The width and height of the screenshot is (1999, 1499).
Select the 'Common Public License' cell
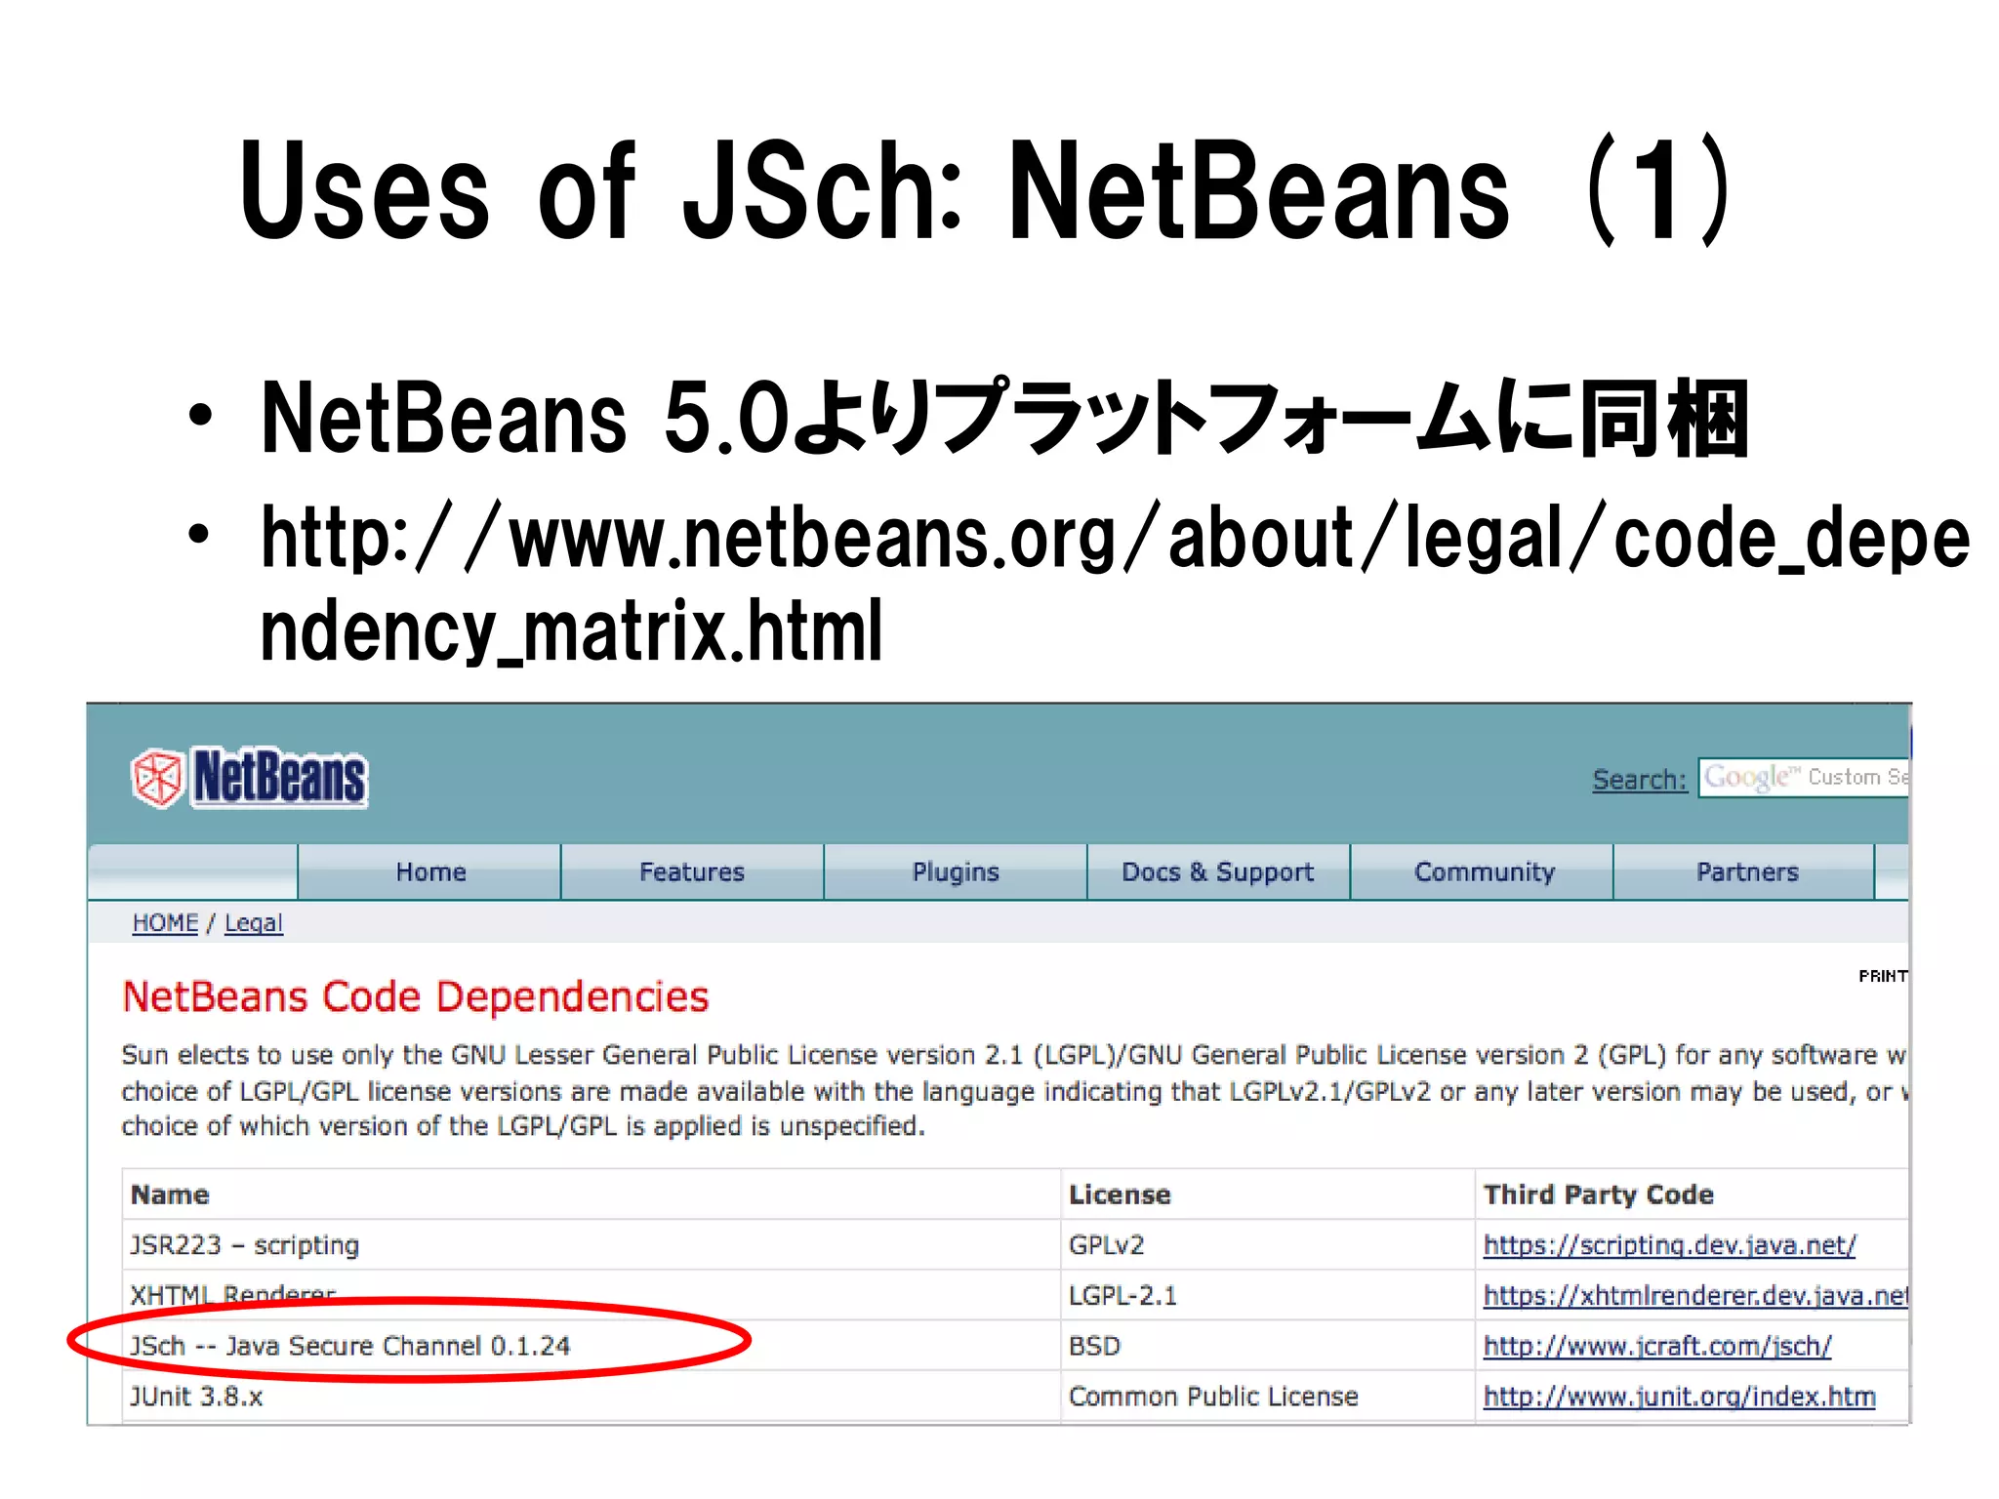click(1268, 1397)
